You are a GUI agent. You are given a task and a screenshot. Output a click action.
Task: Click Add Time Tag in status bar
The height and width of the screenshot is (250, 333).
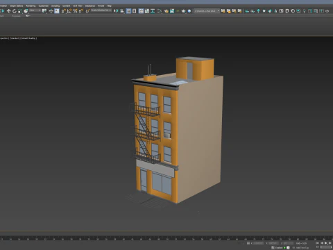click(302, 247)
